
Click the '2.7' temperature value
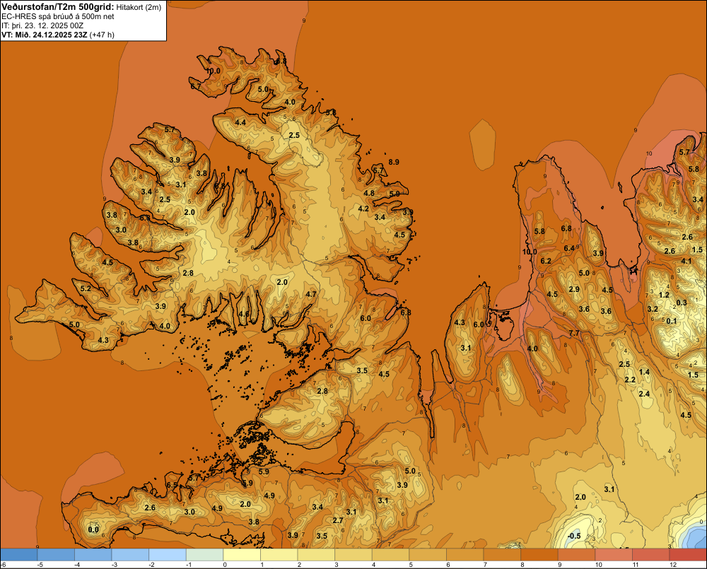point(338,520)
